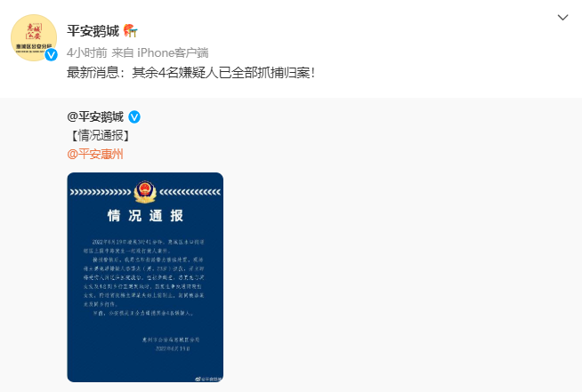Click the 2022年6月19日 date in the image
Image resolution: width=582 pixels, height=392 pixels.
click(173, 348)
